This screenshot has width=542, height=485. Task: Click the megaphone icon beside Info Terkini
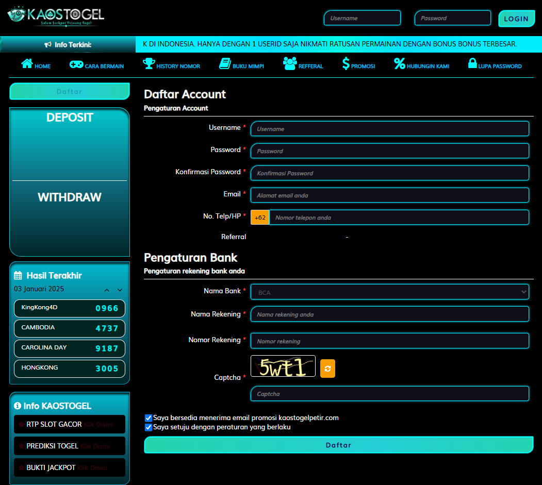pos(47,44)
